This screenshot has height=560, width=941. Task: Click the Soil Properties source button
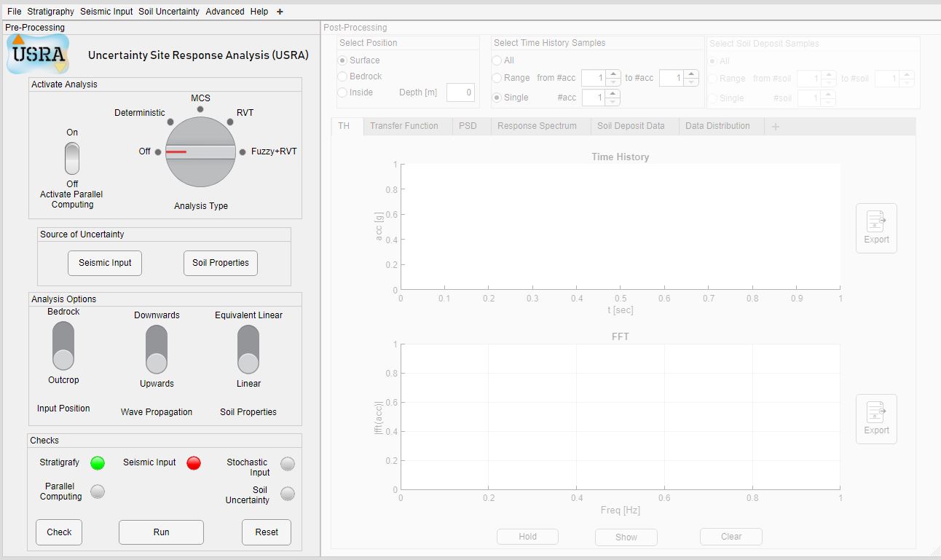click(221, 263)
